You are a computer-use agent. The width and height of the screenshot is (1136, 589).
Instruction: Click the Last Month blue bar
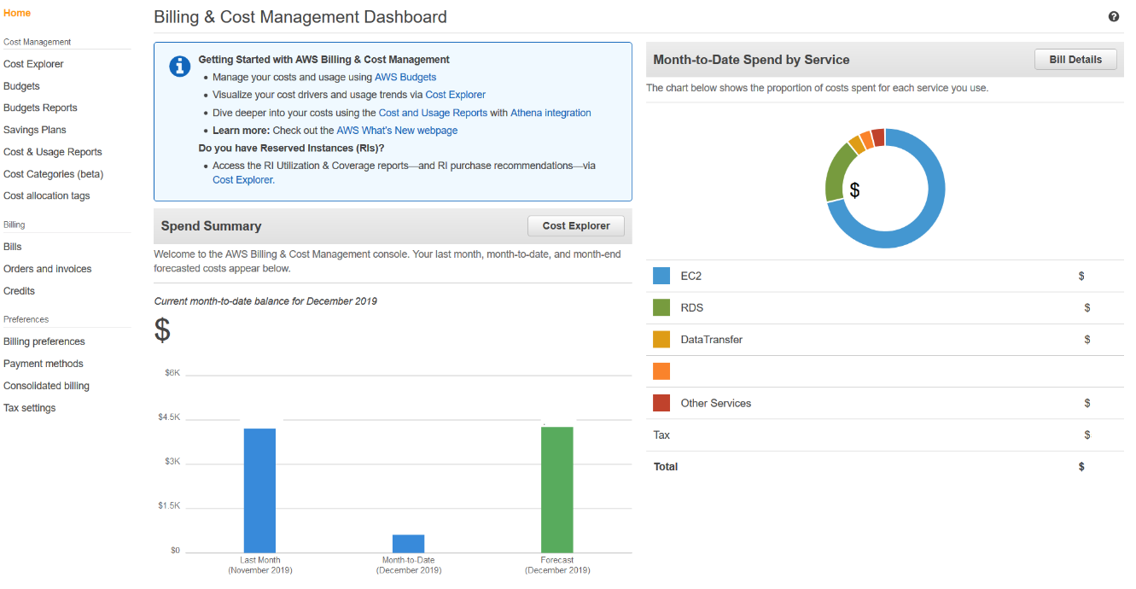[259, 490]
